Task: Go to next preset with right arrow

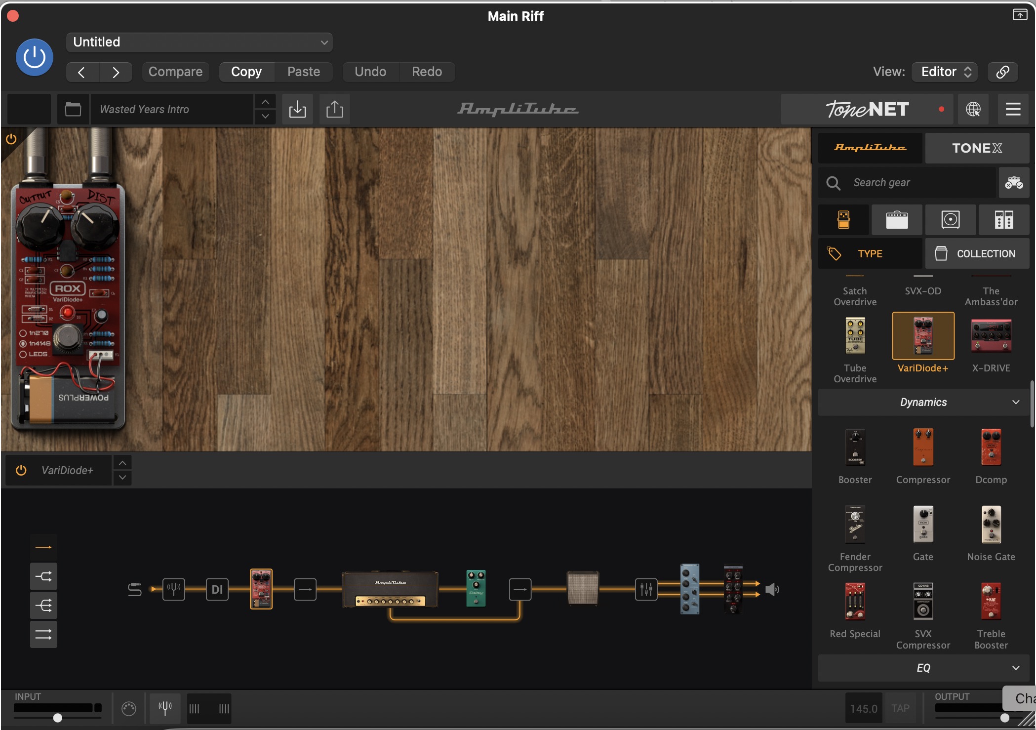Action: pyautogui.click(x=116, y=72)
